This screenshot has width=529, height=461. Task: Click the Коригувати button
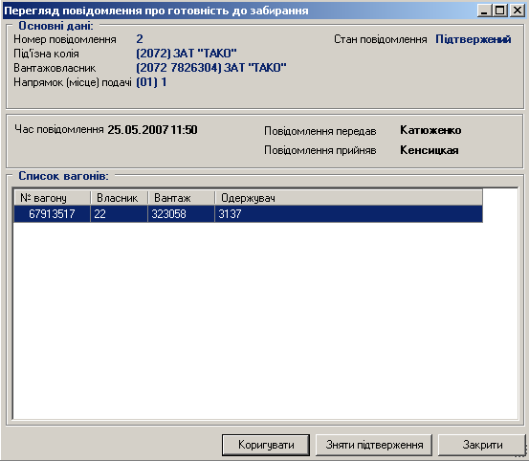266,445
